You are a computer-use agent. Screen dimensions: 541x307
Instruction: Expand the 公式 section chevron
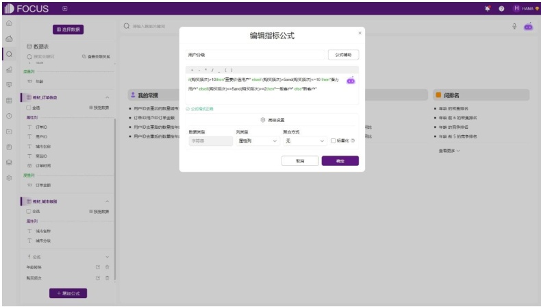pyautogui.click(x=108, y=257)
